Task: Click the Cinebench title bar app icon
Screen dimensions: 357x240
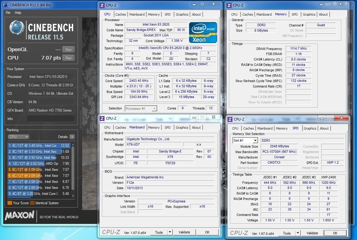Action: coord(6,5)
